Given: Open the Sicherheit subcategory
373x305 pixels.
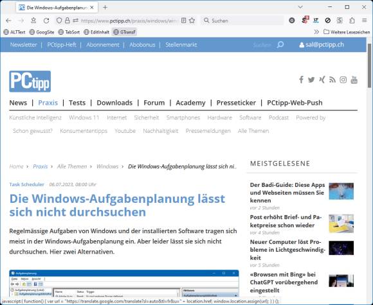Looking at the screenshot, I should [x=146, y=118].
